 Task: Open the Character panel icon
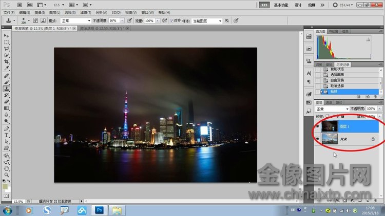coord(309,73)
